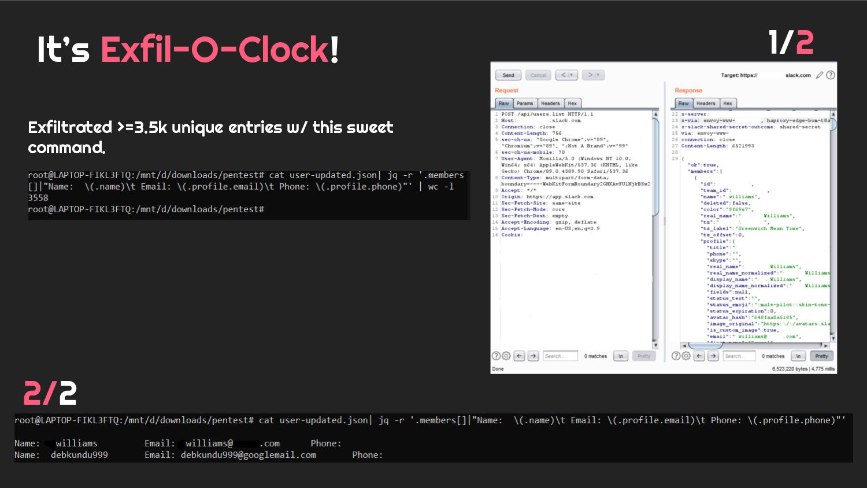The height and width of the screenshot is (488, 867).
Task: Click previous match arrow below Response pane
Action: coord(699,356)
